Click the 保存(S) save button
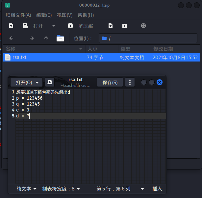Viewport: 202px width, 198px height. [110, 82]
